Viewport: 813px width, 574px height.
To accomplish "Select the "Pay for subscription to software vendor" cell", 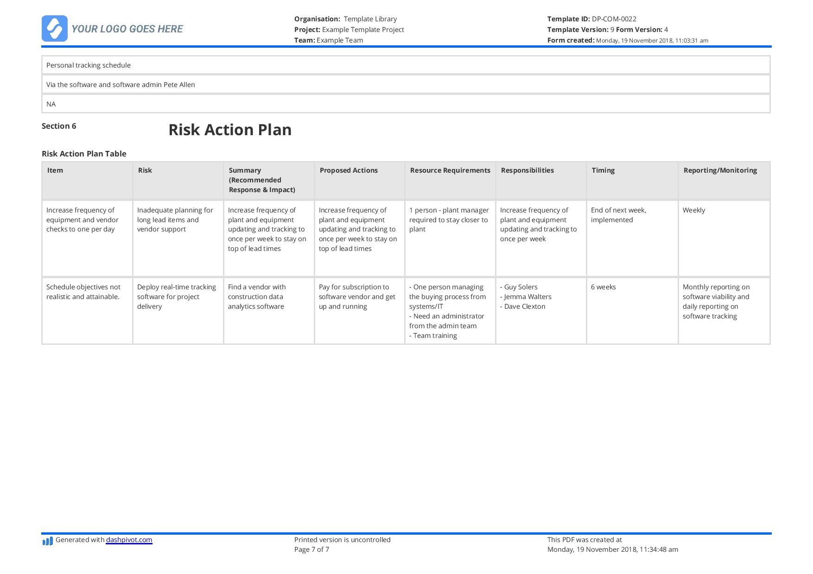I will (359, 311).
